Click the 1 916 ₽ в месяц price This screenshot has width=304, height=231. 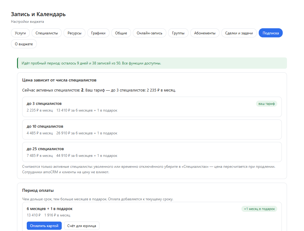57,215
